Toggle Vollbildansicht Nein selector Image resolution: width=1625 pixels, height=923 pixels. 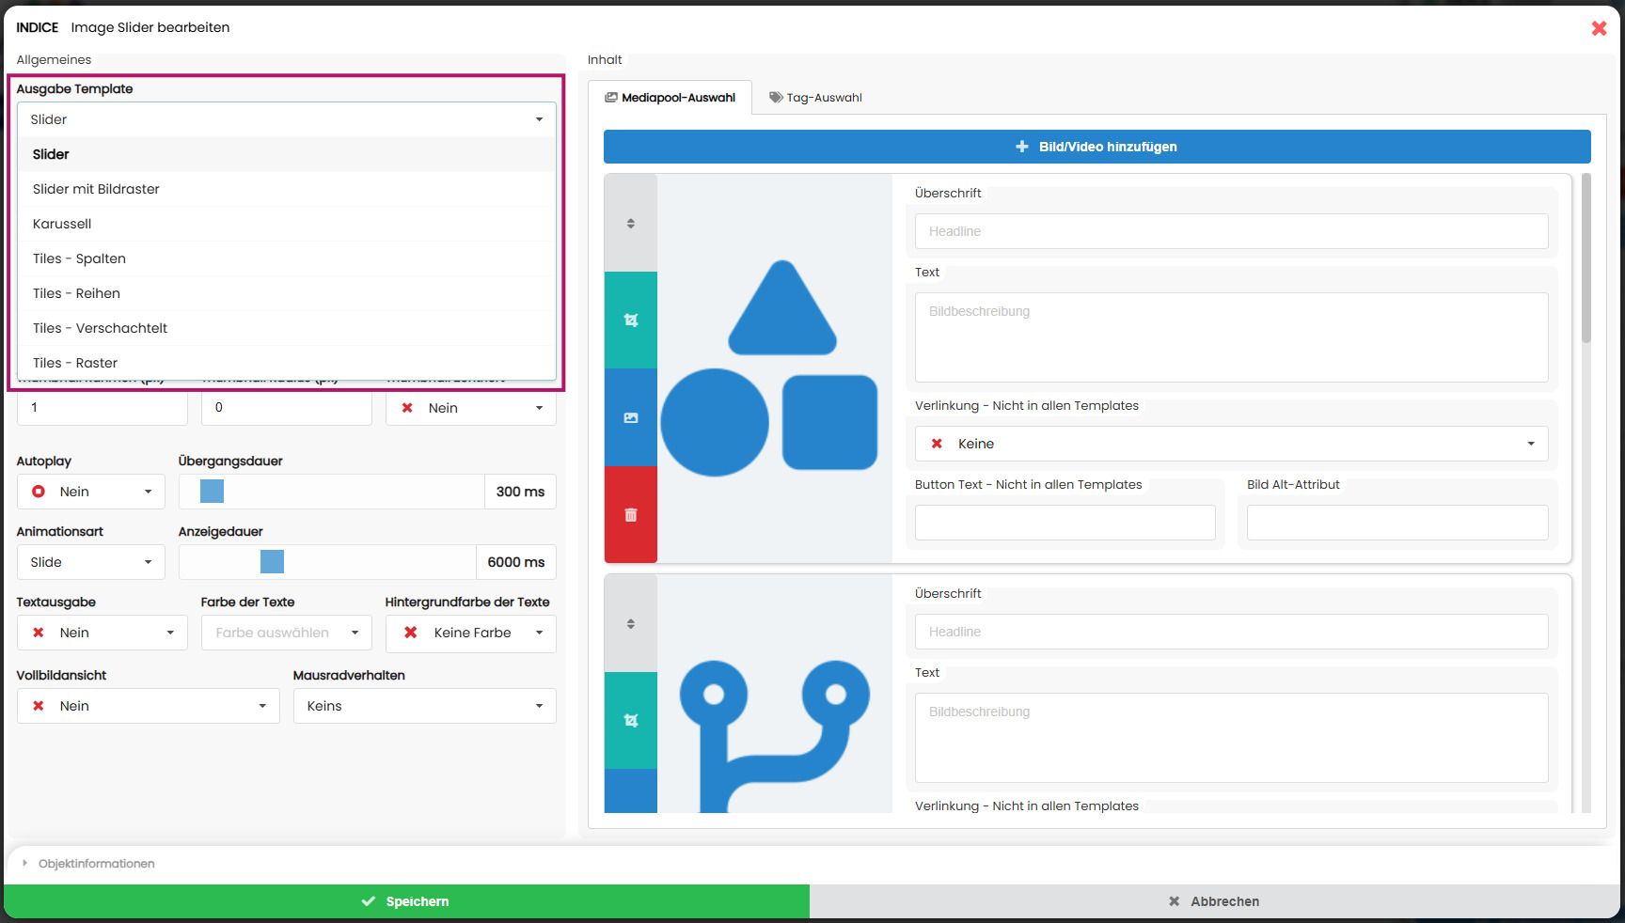click(x=148, y=706)
